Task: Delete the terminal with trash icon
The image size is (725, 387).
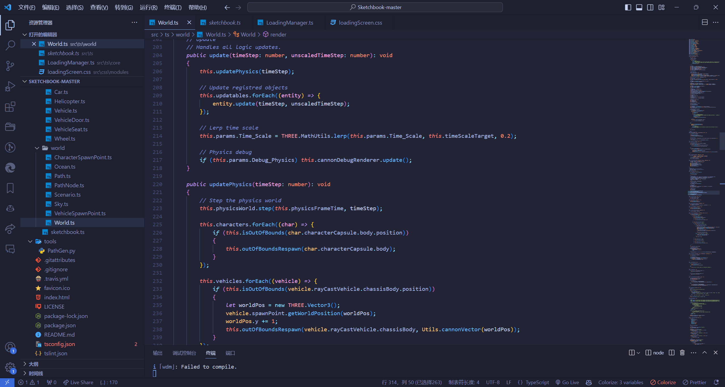Action: tap(682, 352)
